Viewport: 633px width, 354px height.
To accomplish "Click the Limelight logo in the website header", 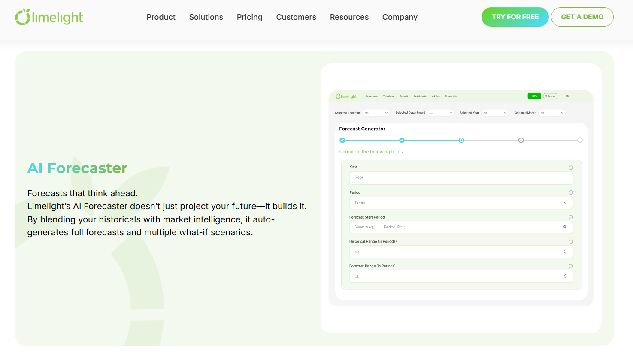I will pos(49,17).
